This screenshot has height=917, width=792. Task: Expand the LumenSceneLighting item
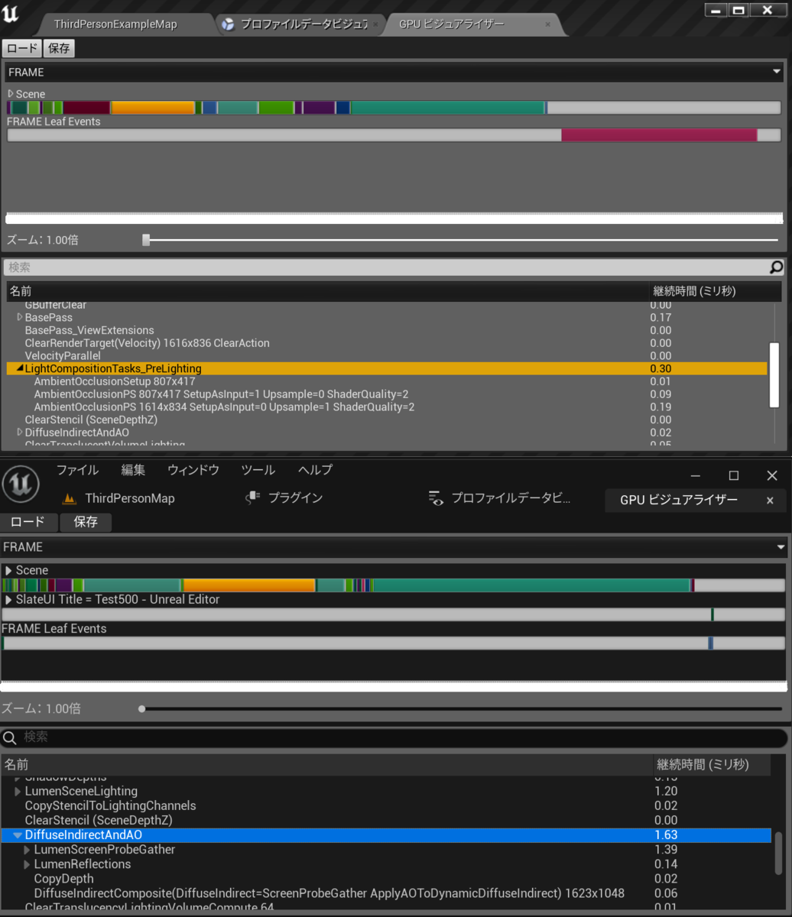(x=18, y=791)
